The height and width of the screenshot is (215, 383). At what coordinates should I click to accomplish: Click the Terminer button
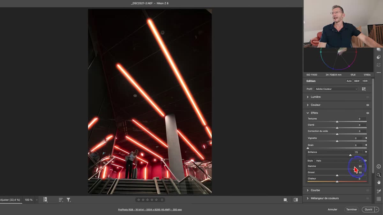click(351, 210)
